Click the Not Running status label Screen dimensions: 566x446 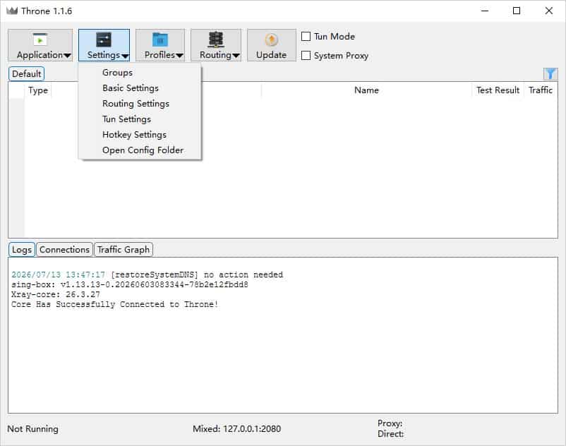click(33, 428)
